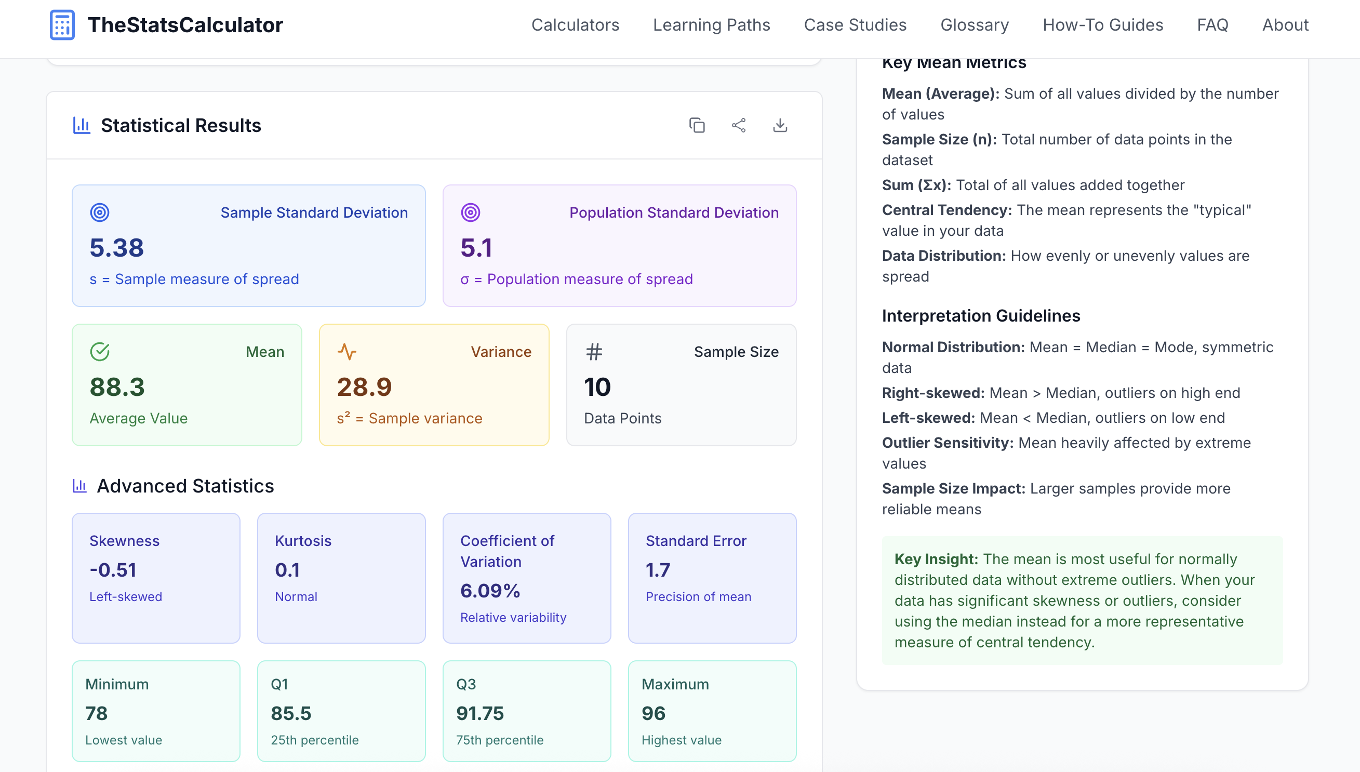The image size is (1360, 772).
Task: Click the Sample Standard Deviation target icon
Action: coord(100,212)
